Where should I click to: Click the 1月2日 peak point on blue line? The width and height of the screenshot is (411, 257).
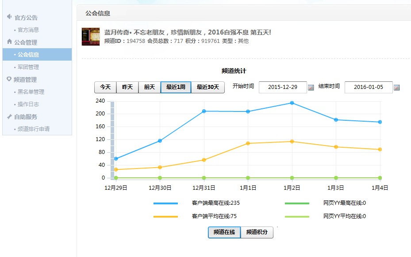tap(292, 103)
